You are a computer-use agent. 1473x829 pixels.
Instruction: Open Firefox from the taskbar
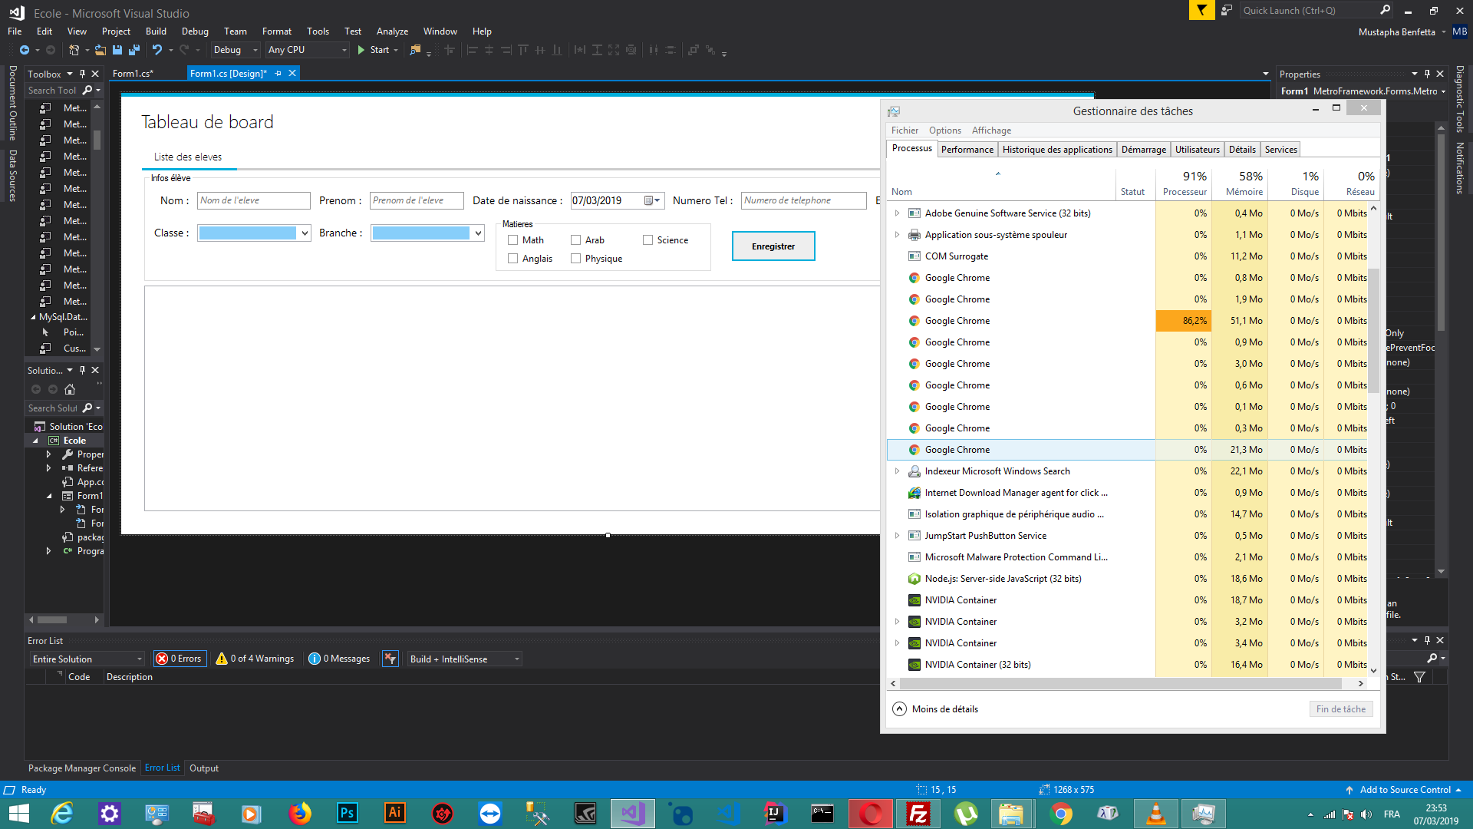pyautogui.click(x=299, y=813)
